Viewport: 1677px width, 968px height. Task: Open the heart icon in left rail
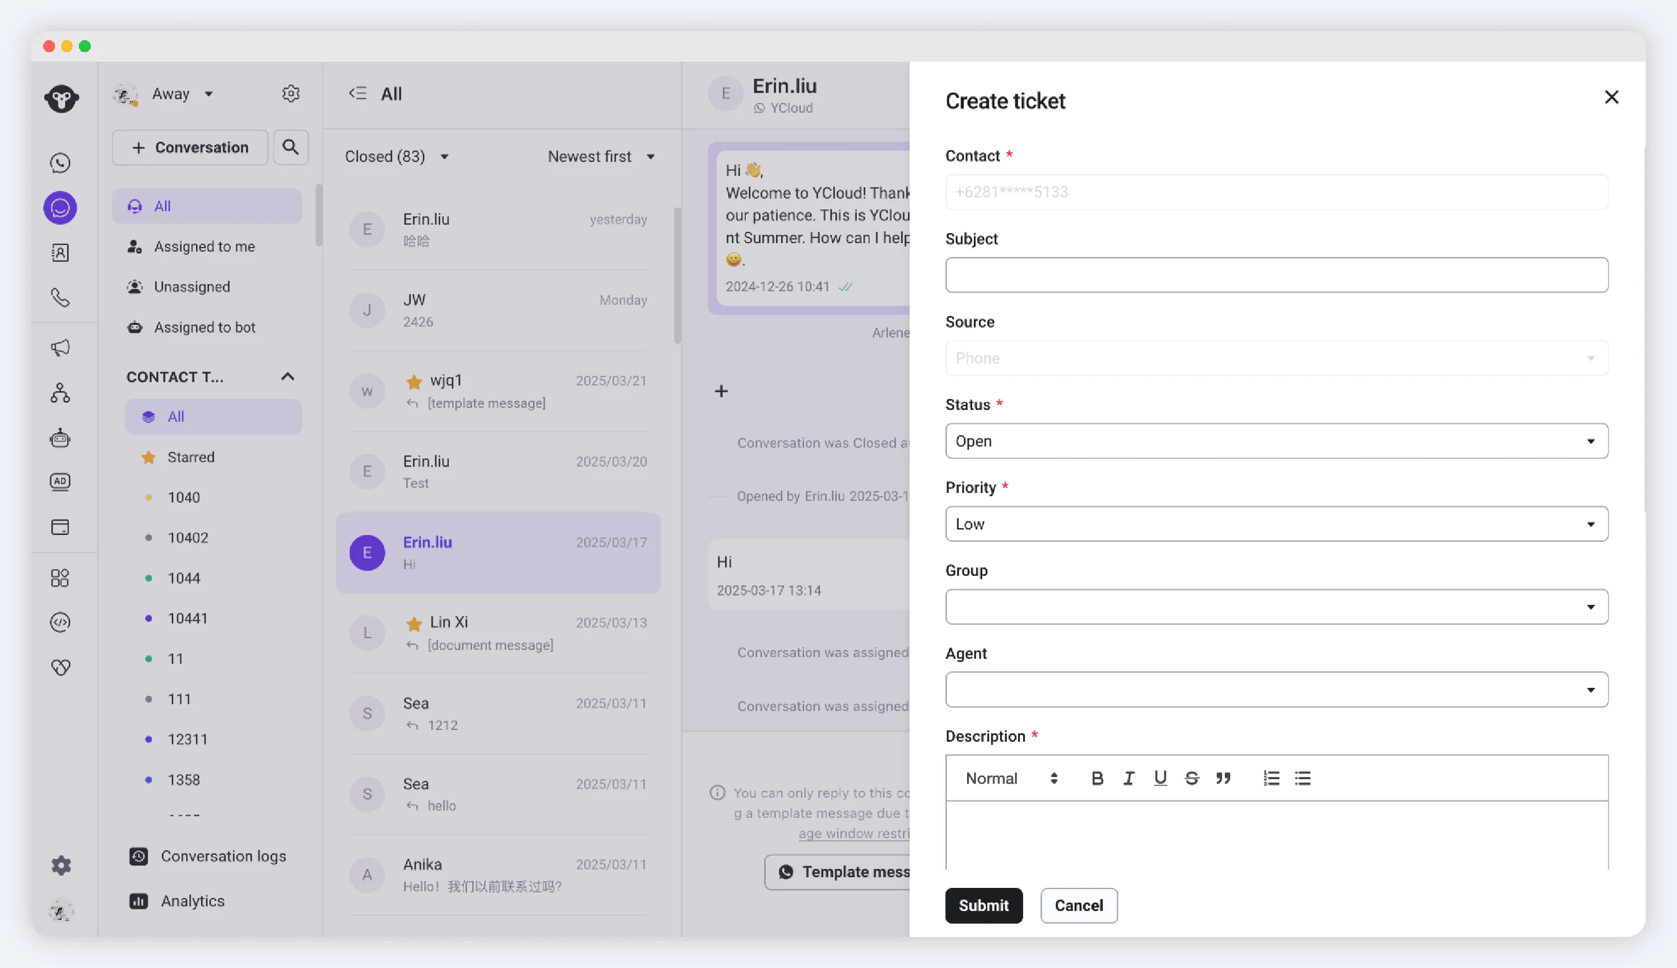point(61,667)
